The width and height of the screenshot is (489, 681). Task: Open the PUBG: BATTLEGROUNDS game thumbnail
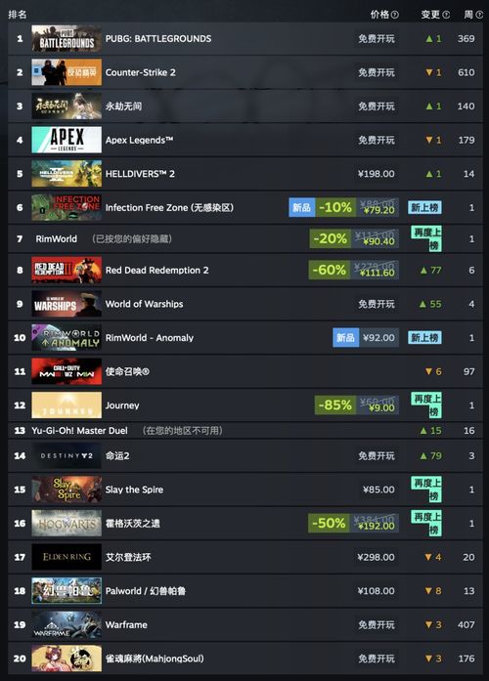pyautogui.click(x=67, y=39)
